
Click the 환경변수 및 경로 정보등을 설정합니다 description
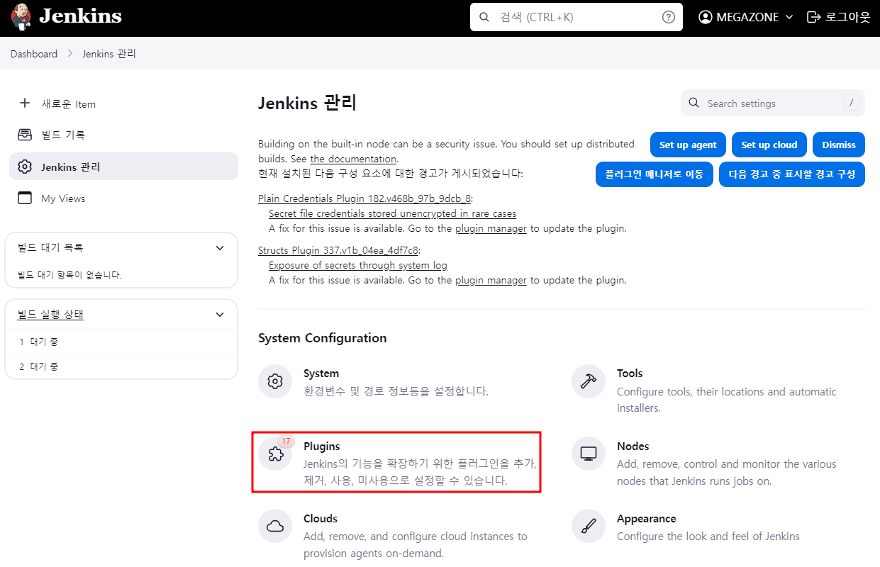396,391
